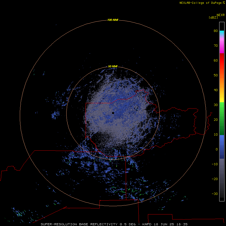Screen dimensions: 226x226
Task: Click the 50 dBZ value on the scale
Action: point(216,75)
